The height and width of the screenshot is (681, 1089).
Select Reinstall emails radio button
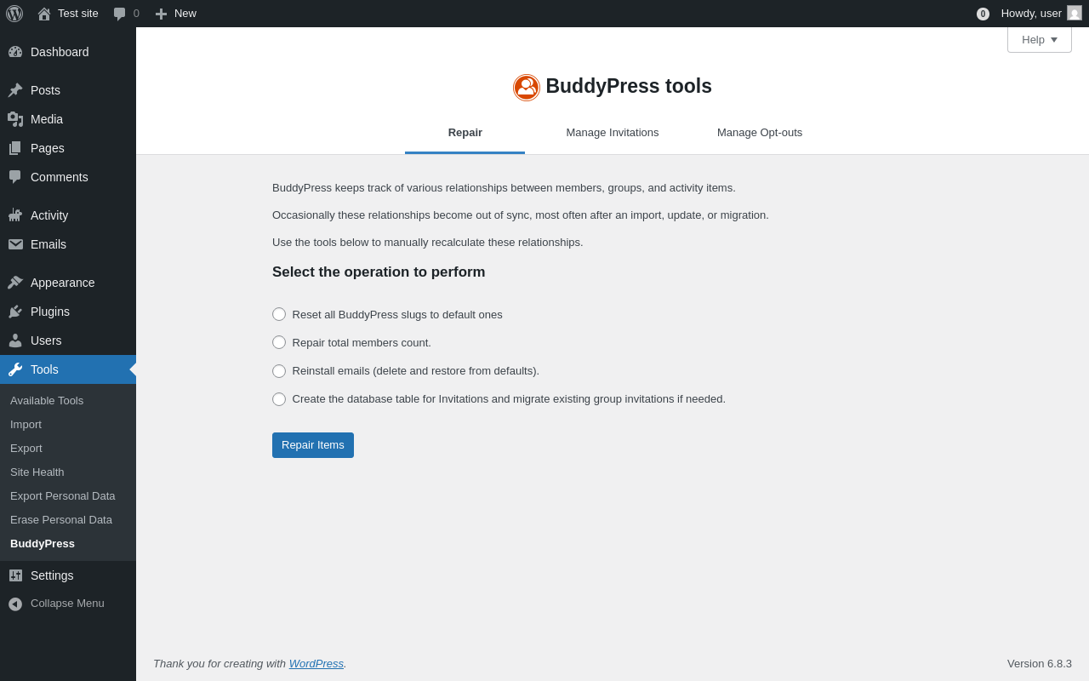[279, 371]
